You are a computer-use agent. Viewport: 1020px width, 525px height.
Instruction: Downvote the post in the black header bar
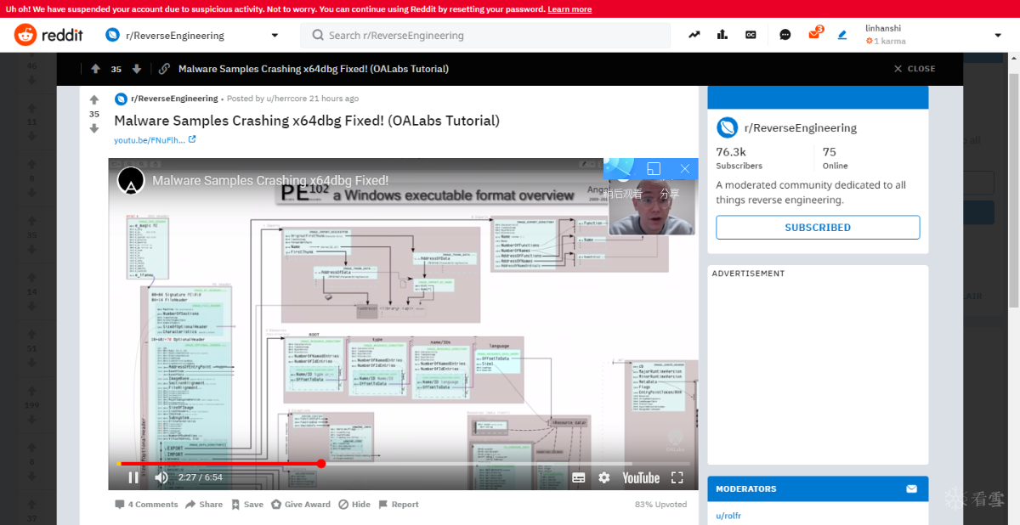pyautogui.click(x=136, y=69)
